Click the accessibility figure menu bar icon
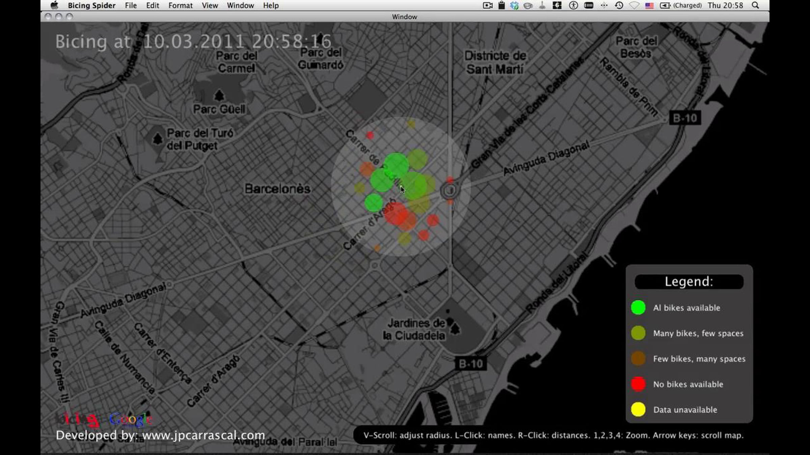Image resolution: width=810 pixels, height=455 pixels. coord(573,5)
